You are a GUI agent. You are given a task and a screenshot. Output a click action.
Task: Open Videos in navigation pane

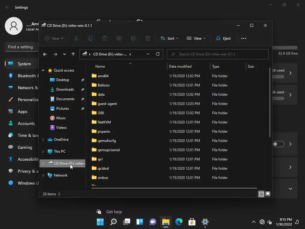coord(61,128)
